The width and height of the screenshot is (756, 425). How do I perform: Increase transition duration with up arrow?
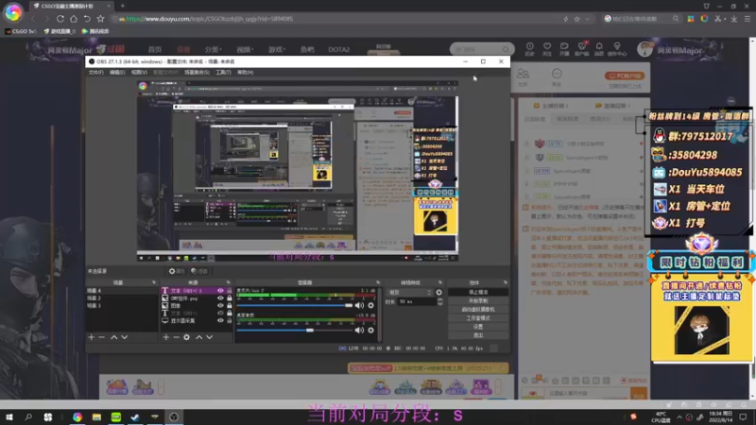439,299
